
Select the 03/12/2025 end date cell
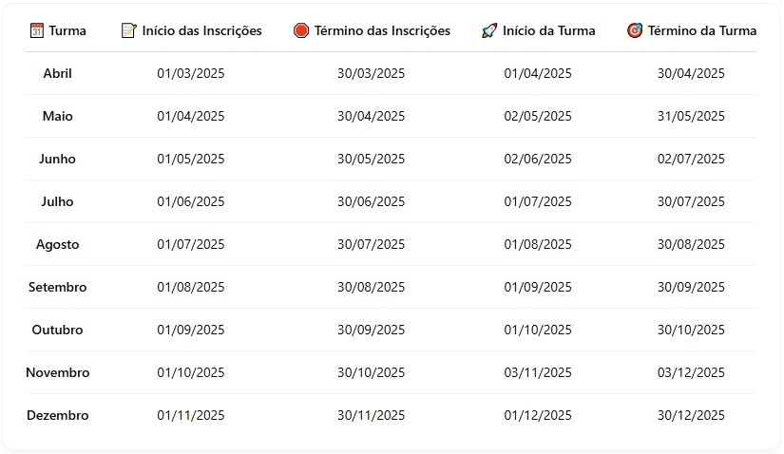click(x=691, y=372)
